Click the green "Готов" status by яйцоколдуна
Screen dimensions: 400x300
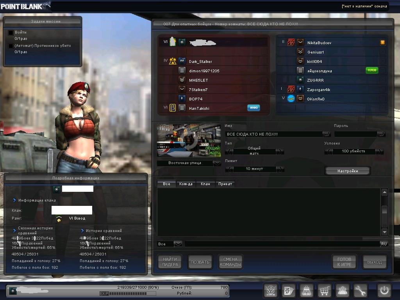click(371, 70)
